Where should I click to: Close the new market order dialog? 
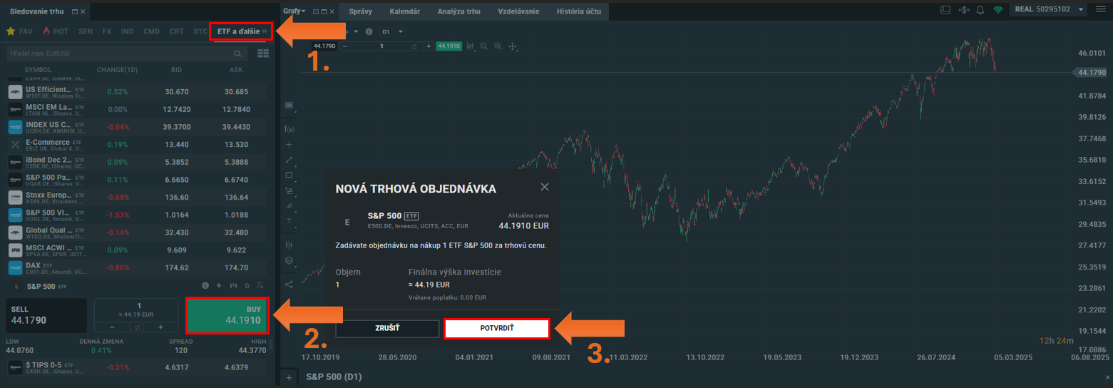coord(545,187)
